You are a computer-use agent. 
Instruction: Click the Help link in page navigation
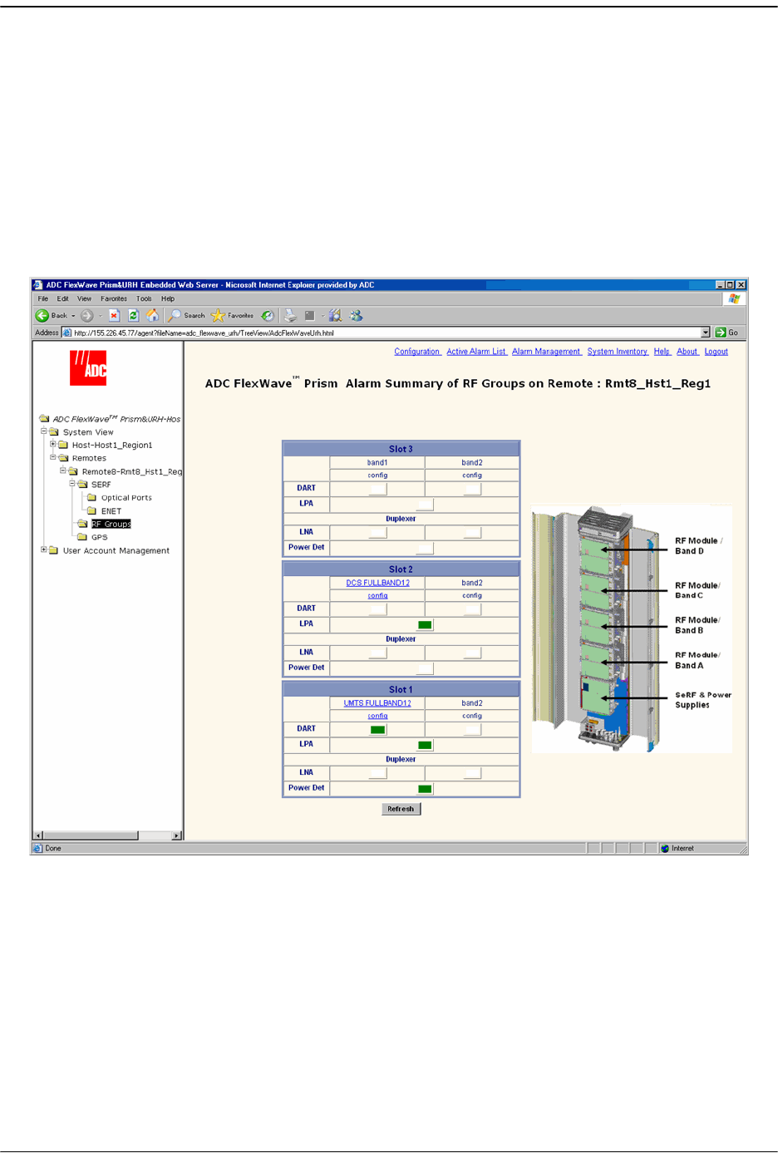662,352
